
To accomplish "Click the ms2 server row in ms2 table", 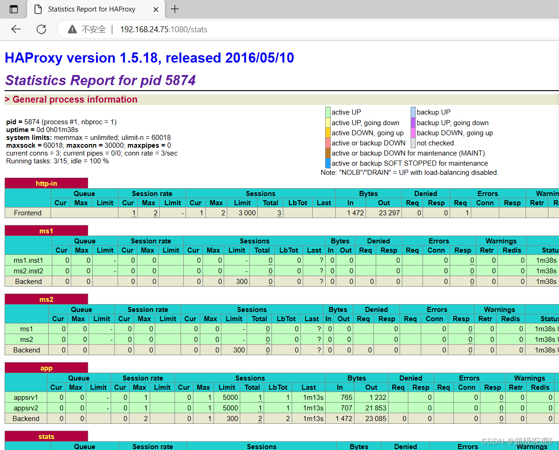I will (27, 340).
